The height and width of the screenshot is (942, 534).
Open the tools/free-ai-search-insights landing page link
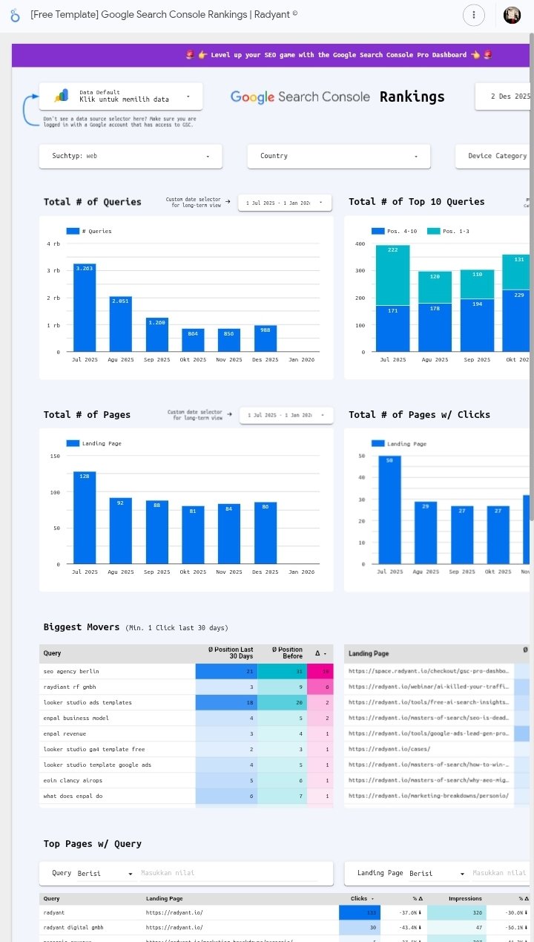tap(429, 702)
